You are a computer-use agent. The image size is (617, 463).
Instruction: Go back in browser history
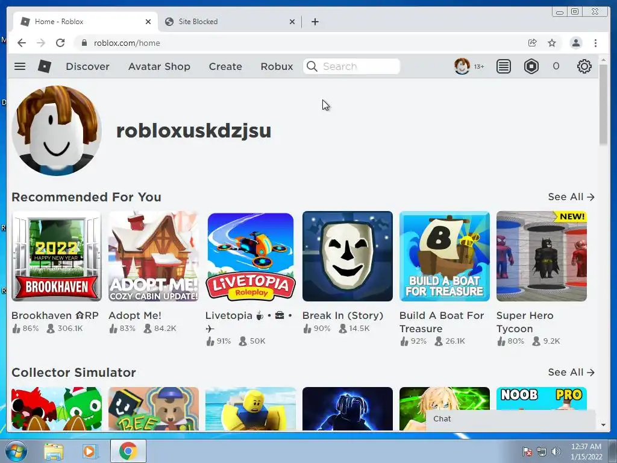pos(22,43)
